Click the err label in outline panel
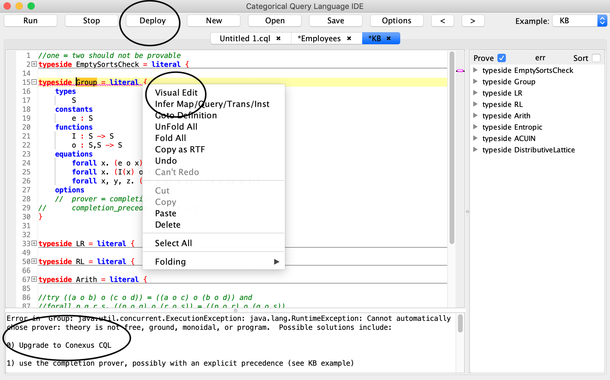Screen dimensions: 610x380 540,58
